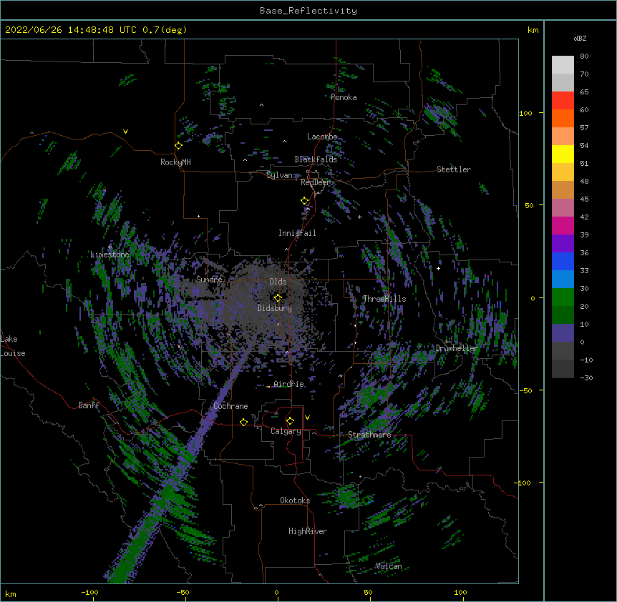
Task: Click the yellow diamond marker between Olds and Didsbury
Action: 278,297
